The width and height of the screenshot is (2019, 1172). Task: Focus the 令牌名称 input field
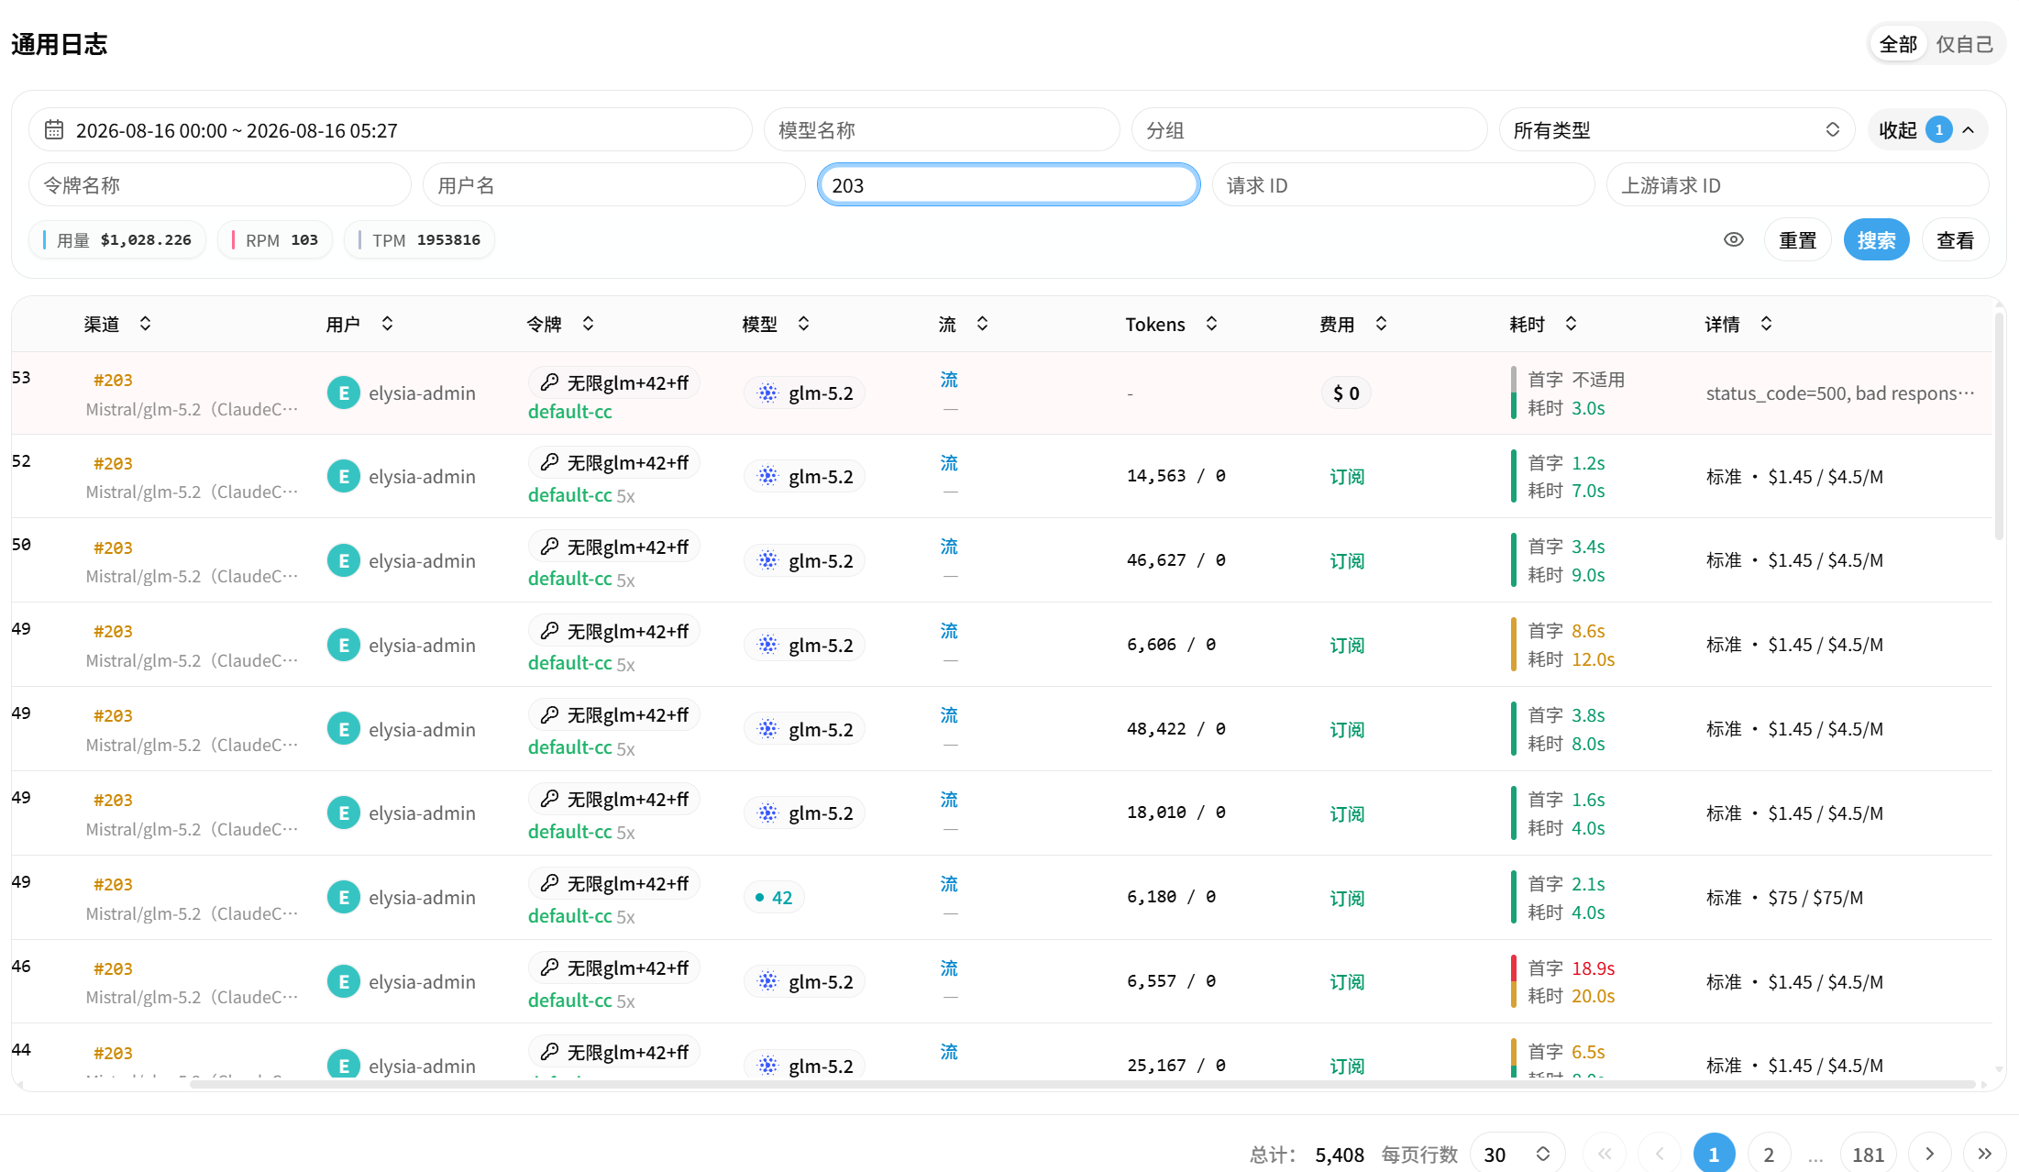(x=220, y=185)
